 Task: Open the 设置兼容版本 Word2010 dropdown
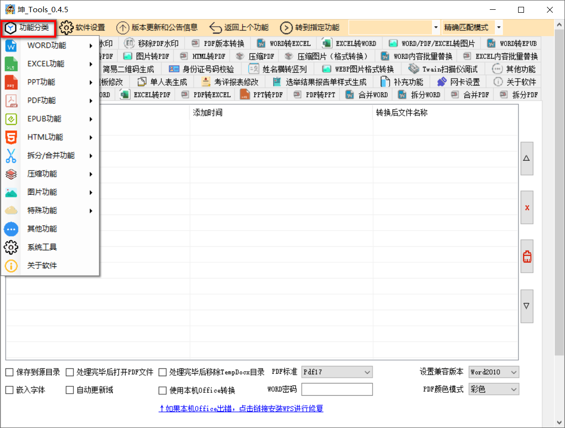[494, 372]
